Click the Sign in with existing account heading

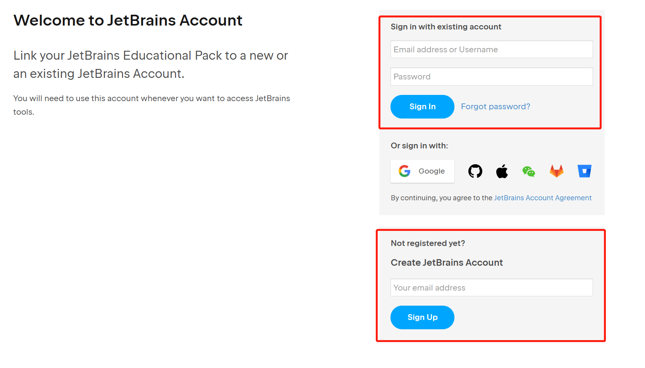coord(446,27)
